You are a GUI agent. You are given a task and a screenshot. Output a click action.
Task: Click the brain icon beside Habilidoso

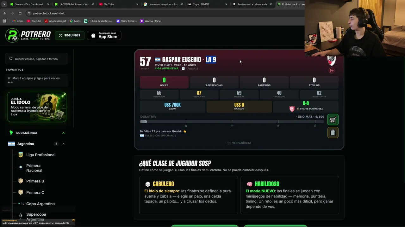pyautogui.click(x=249, y=184)
